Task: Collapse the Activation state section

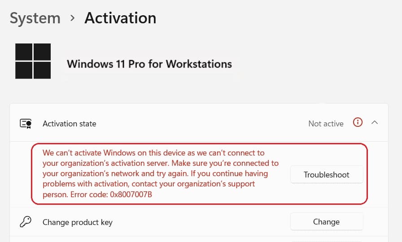Action: click(x=375, y=122)
